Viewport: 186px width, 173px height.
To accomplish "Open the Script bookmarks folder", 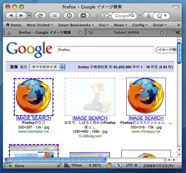I will [160, 25].
